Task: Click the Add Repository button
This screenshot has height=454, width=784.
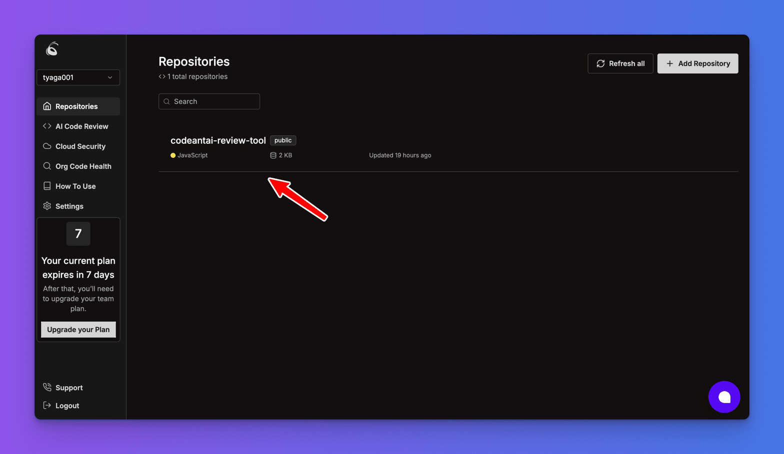Action: (x=697, y=63)
